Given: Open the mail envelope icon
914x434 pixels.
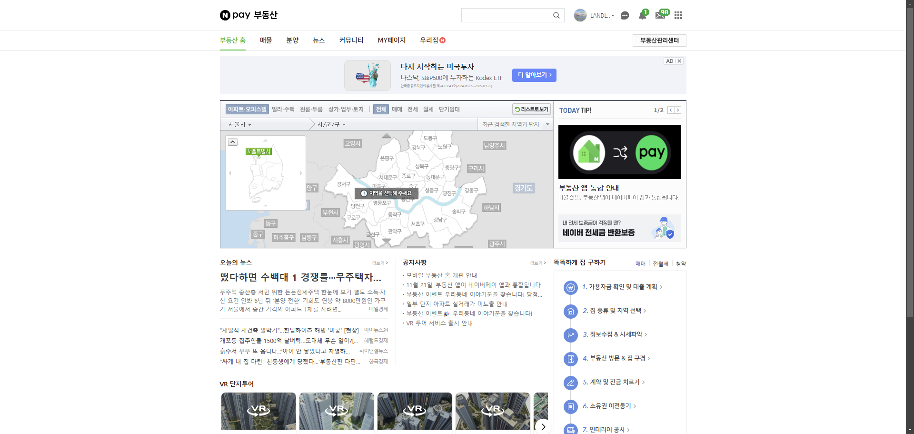Looking at the screenshot, I should point(660,15).
